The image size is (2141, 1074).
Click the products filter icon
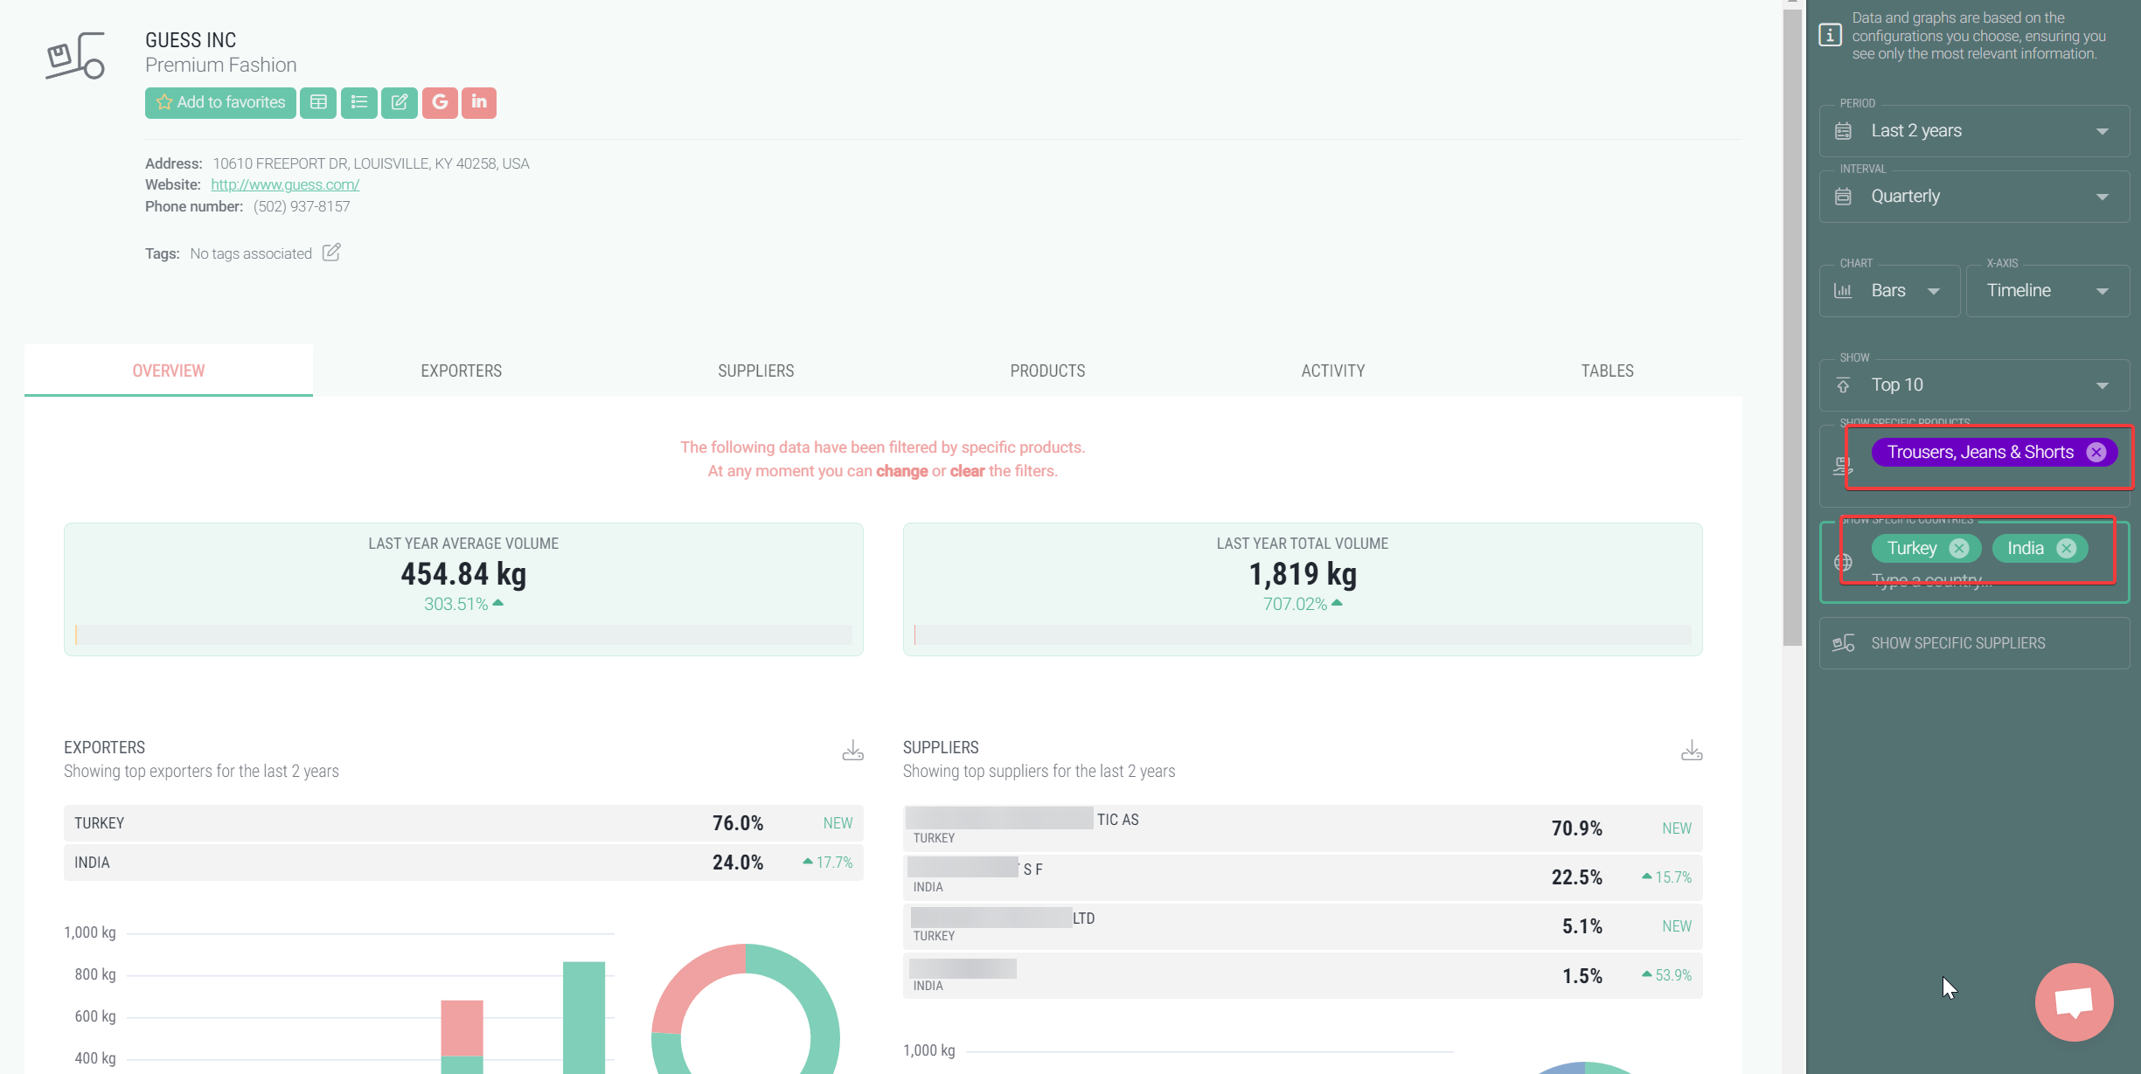(1843, 467)
